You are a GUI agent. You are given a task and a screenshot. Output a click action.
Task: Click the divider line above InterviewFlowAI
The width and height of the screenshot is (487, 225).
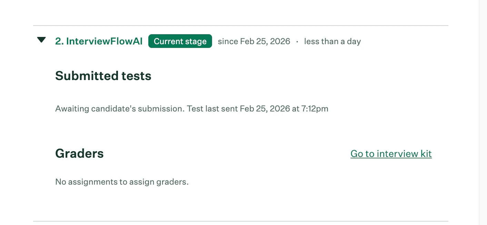click(240, 25)
